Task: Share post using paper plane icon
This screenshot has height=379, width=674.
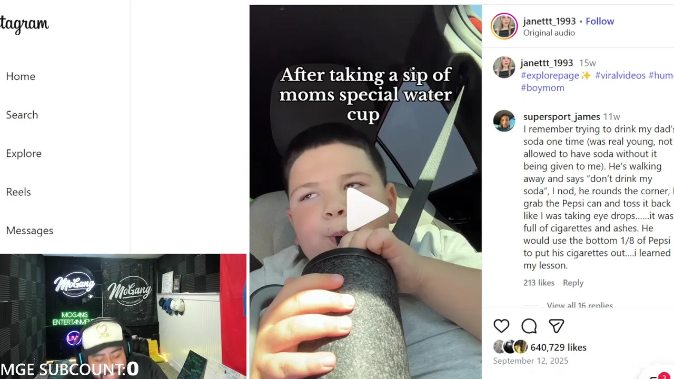Action: point(557,326)
